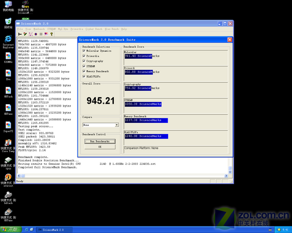This screenshot has height=233, width=292.
Task: Select the Eve file desktop icon
Action: [8, 75]
